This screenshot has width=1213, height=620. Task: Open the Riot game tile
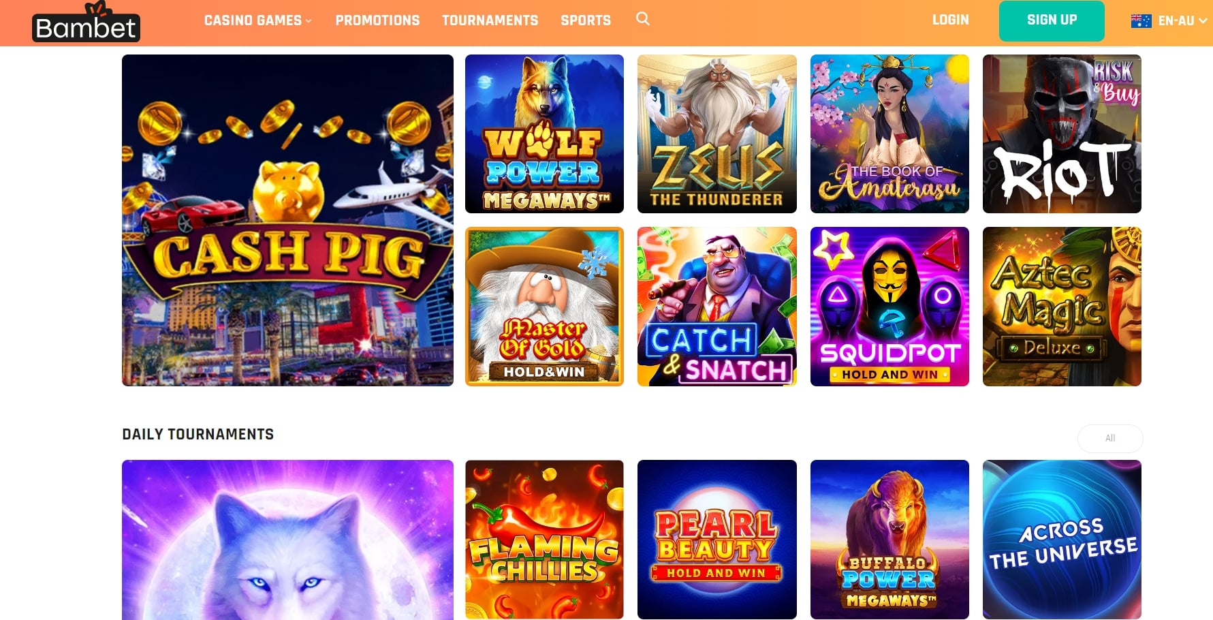coord(1062,134)
